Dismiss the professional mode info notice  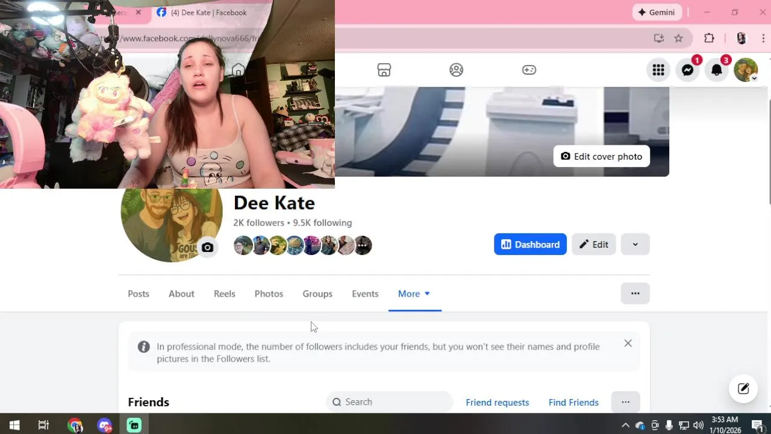point(628,343)
